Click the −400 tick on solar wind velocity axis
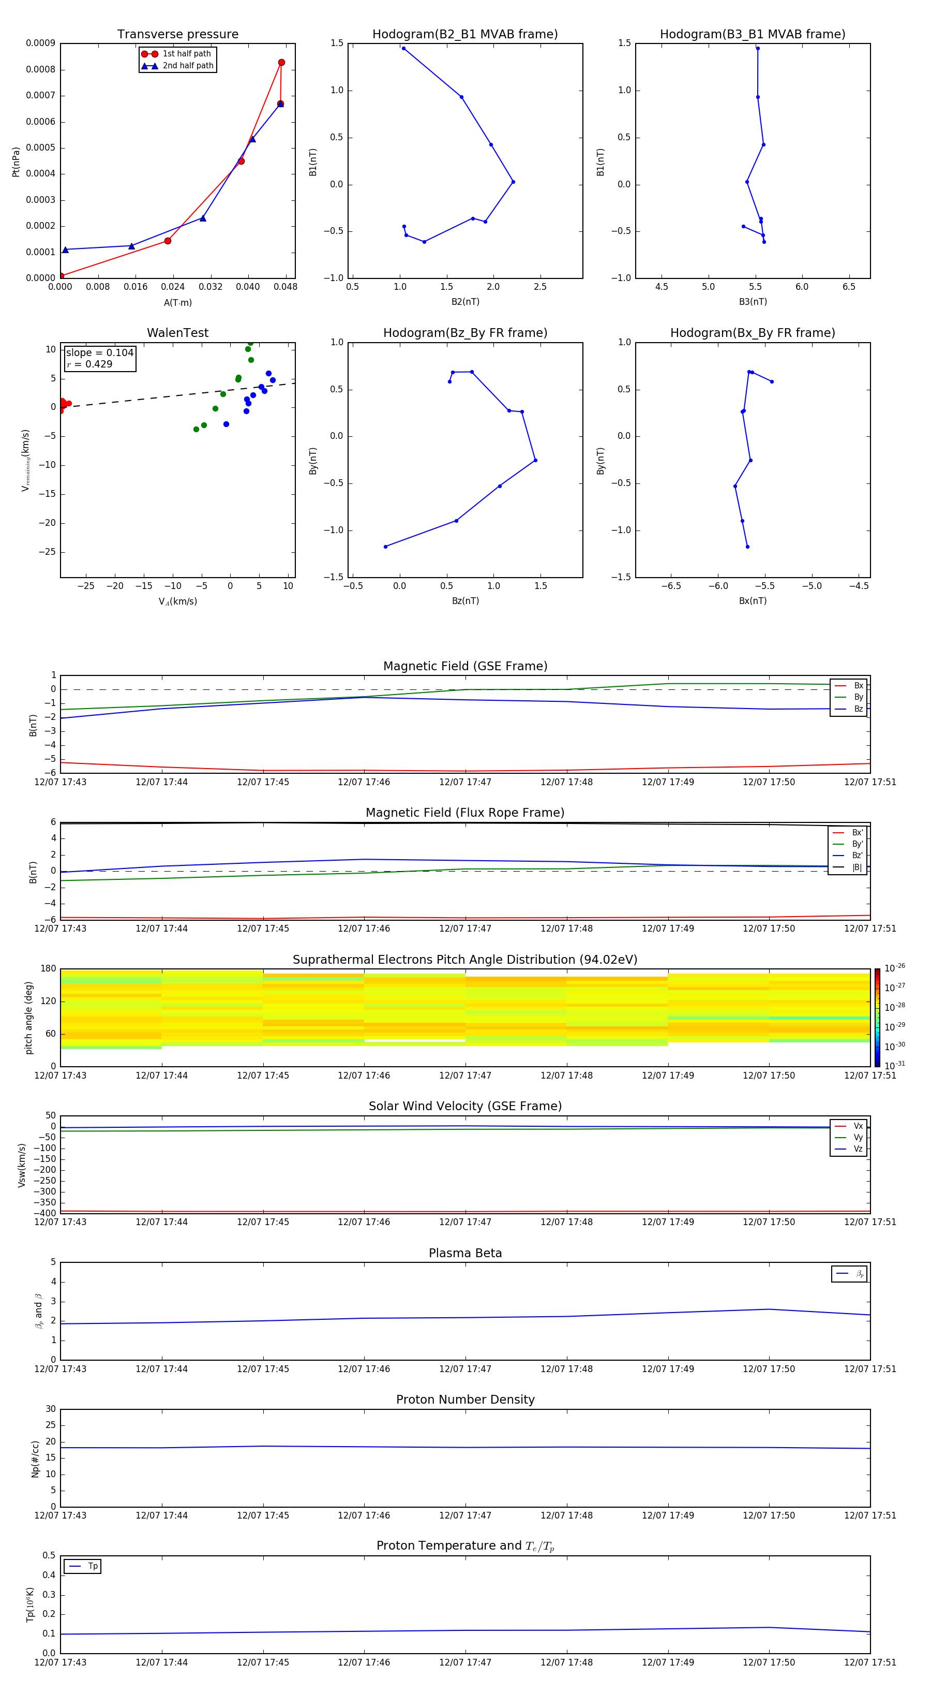The height and width of the screenshot is (1708, 931). pyautogui.click(x=46, y=1213)
